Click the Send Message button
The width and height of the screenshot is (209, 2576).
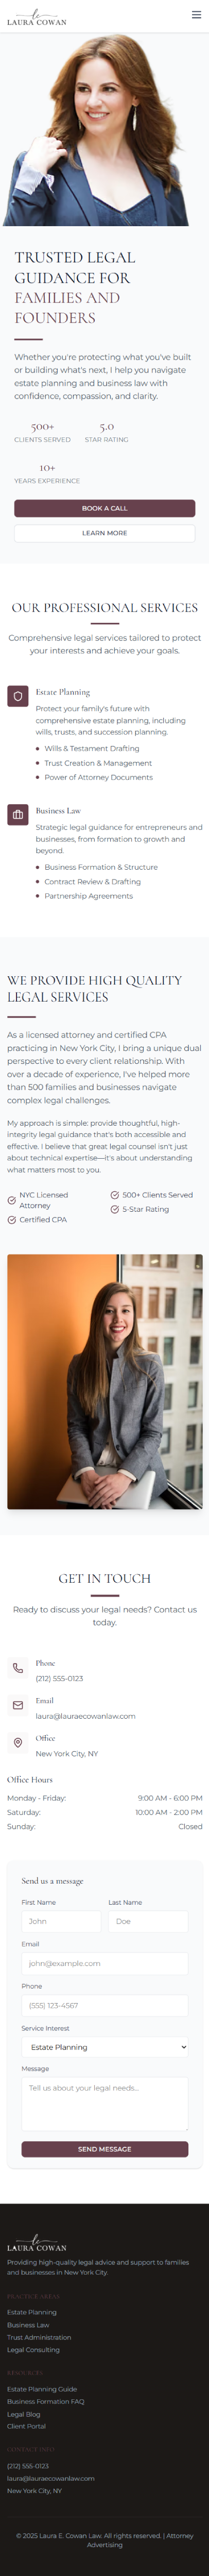click(105, 2149)
